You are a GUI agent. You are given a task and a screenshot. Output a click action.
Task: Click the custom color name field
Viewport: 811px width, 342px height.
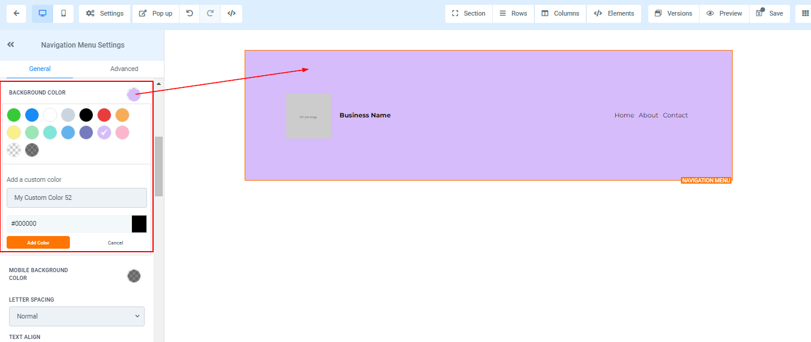(77, 197)
